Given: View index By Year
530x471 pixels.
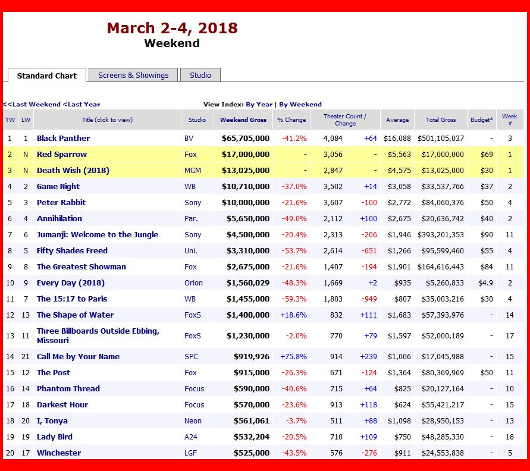Looking at the screenshot, I should tap(259, 105).
